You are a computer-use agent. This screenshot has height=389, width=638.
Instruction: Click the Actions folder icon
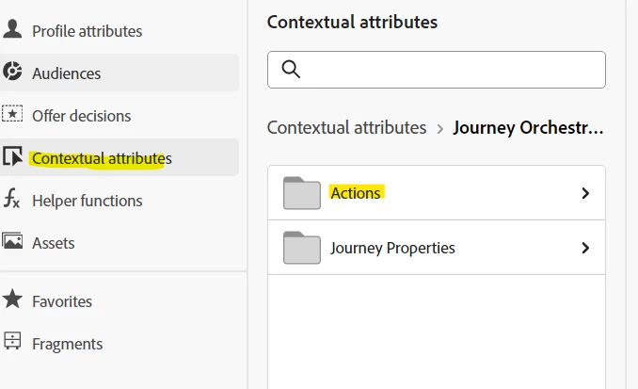(x=302, y=193)
